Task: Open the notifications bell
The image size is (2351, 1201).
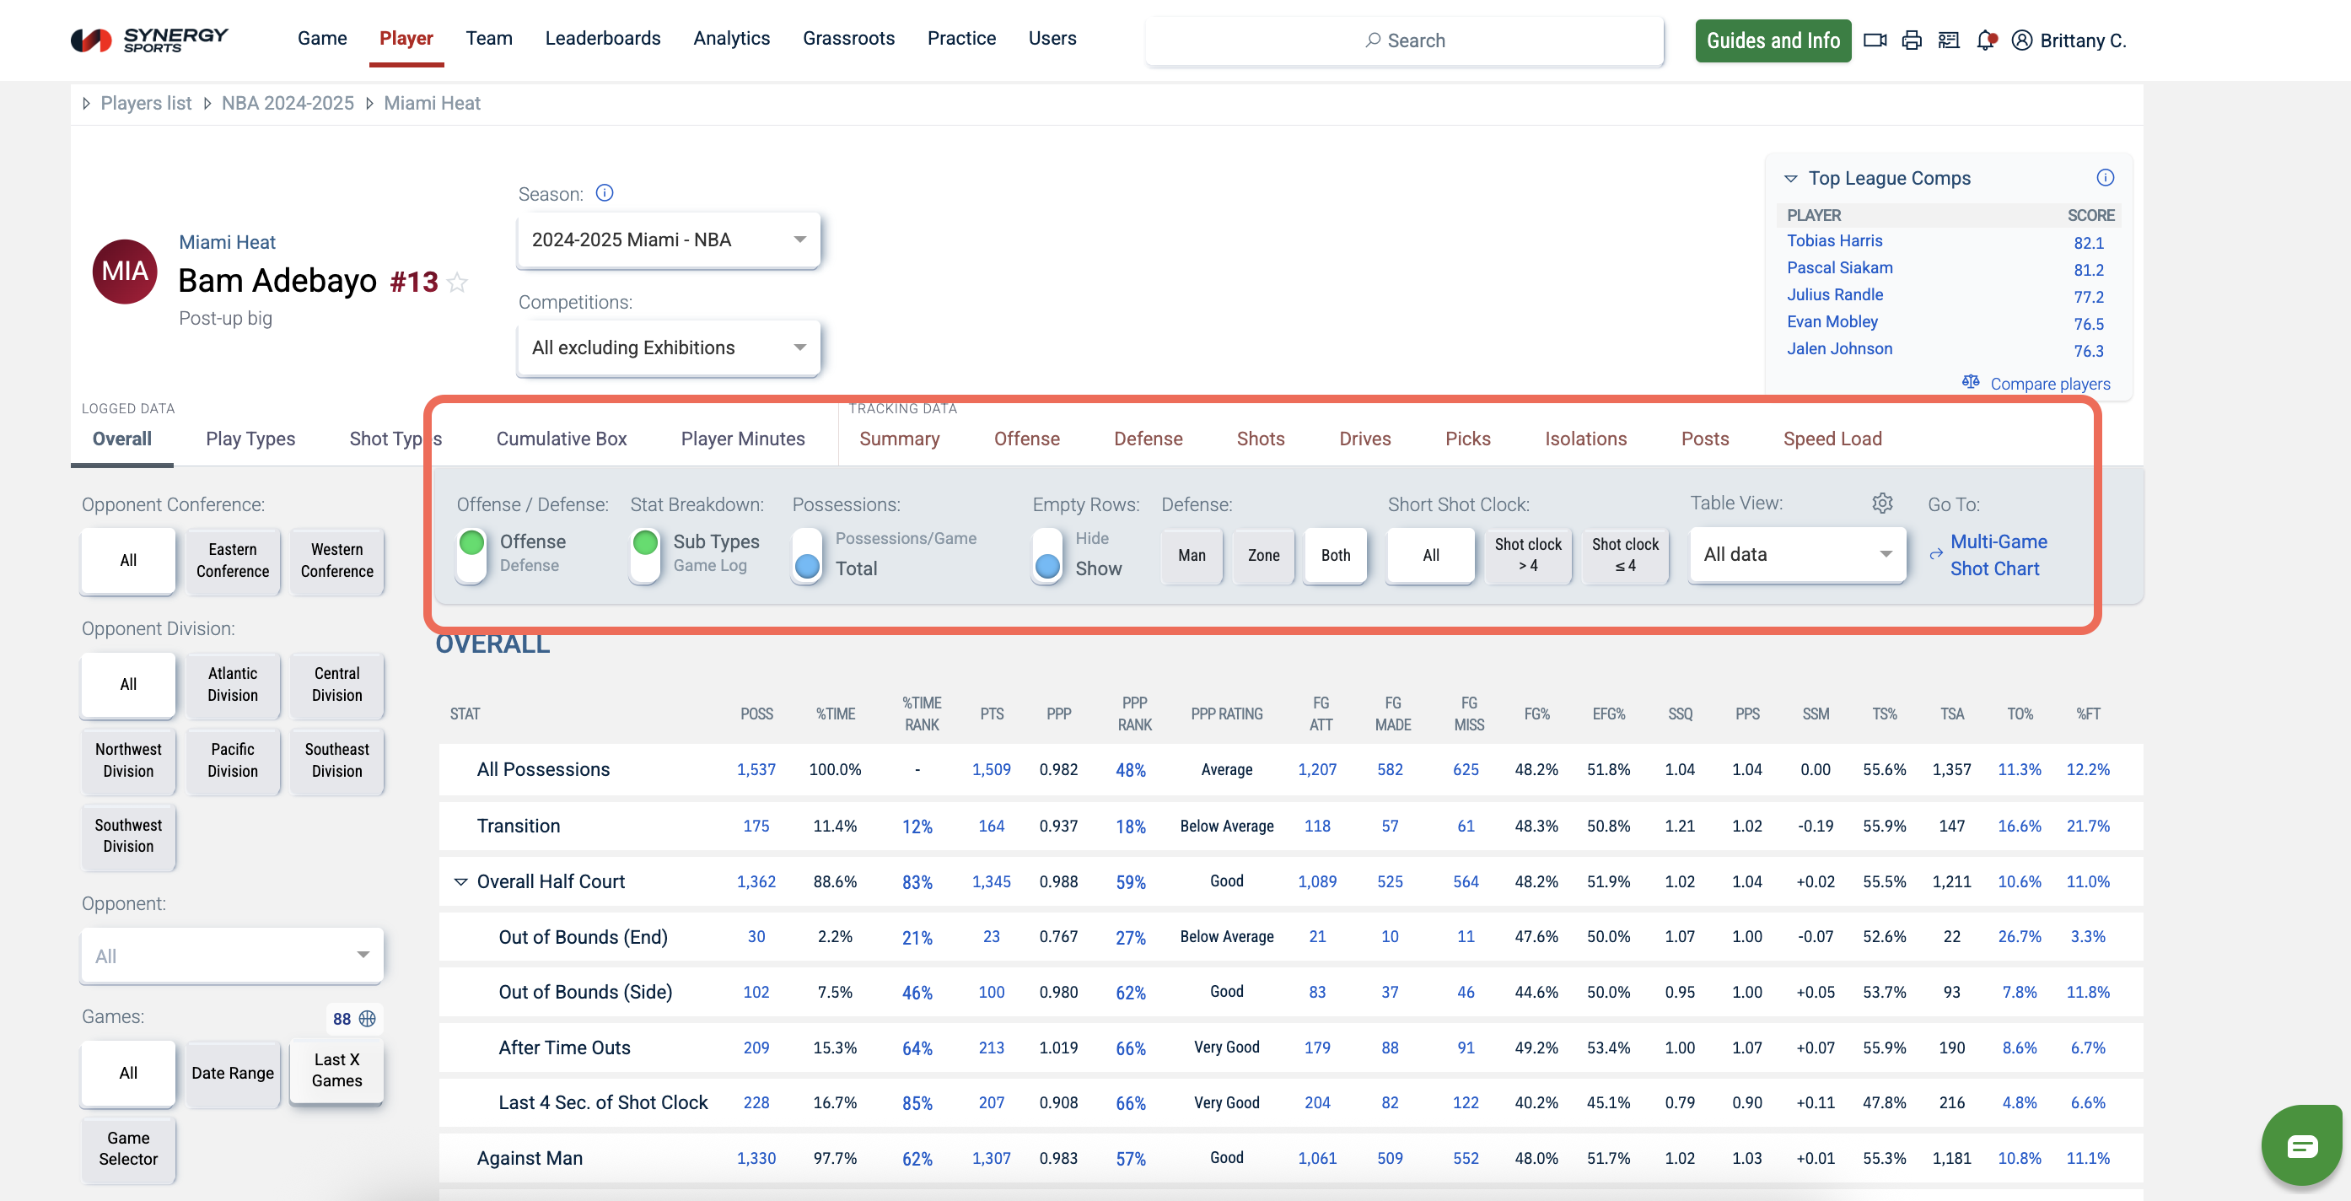Action: [x=1985, y=40]
